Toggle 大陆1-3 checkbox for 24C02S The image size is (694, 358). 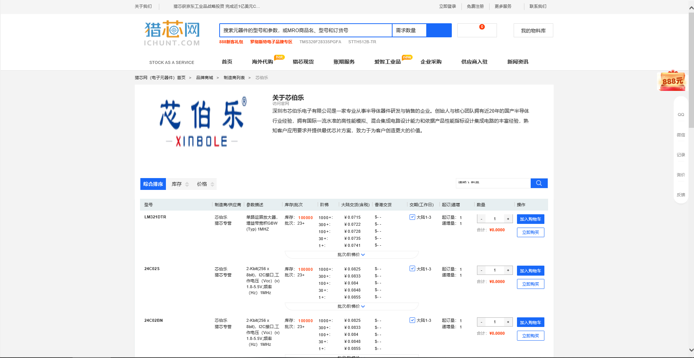[412, 269]
